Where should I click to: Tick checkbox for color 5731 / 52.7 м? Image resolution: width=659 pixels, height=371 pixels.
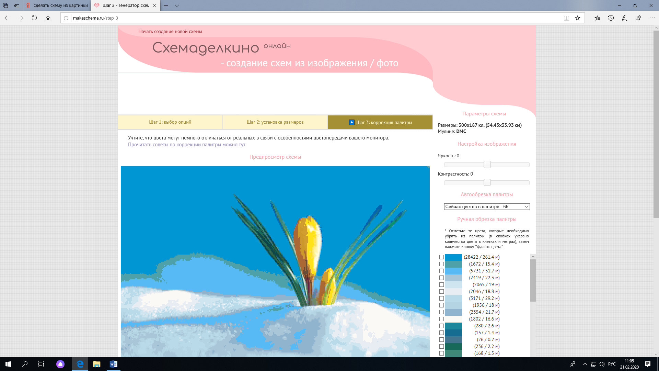click(442, 271)
